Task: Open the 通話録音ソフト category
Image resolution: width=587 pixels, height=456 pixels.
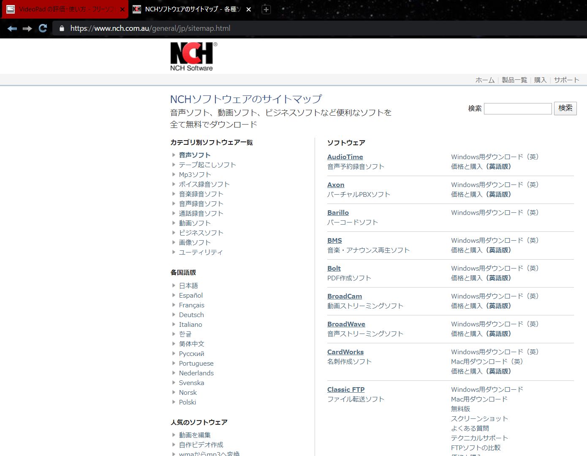Action: tap(201, 213)
